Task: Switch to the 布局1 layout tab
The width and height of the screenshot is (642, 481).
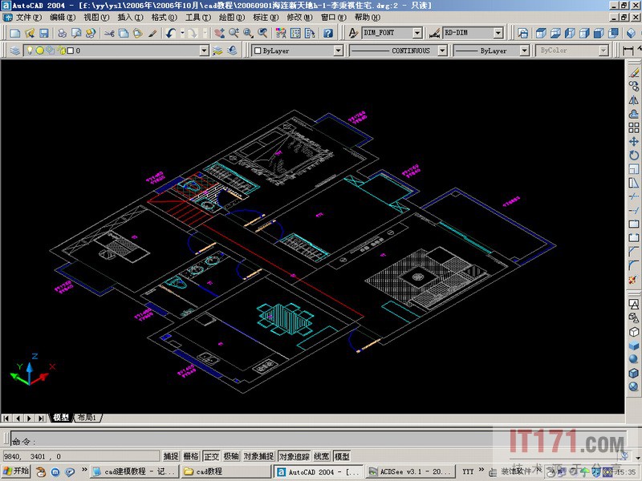Action: tap(87, 418)
